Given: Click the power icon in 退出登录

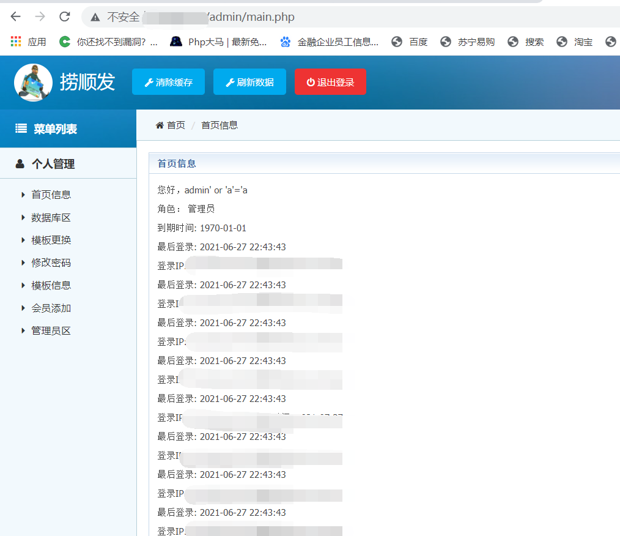Looking at the screenshot, I should coord(311,82).
